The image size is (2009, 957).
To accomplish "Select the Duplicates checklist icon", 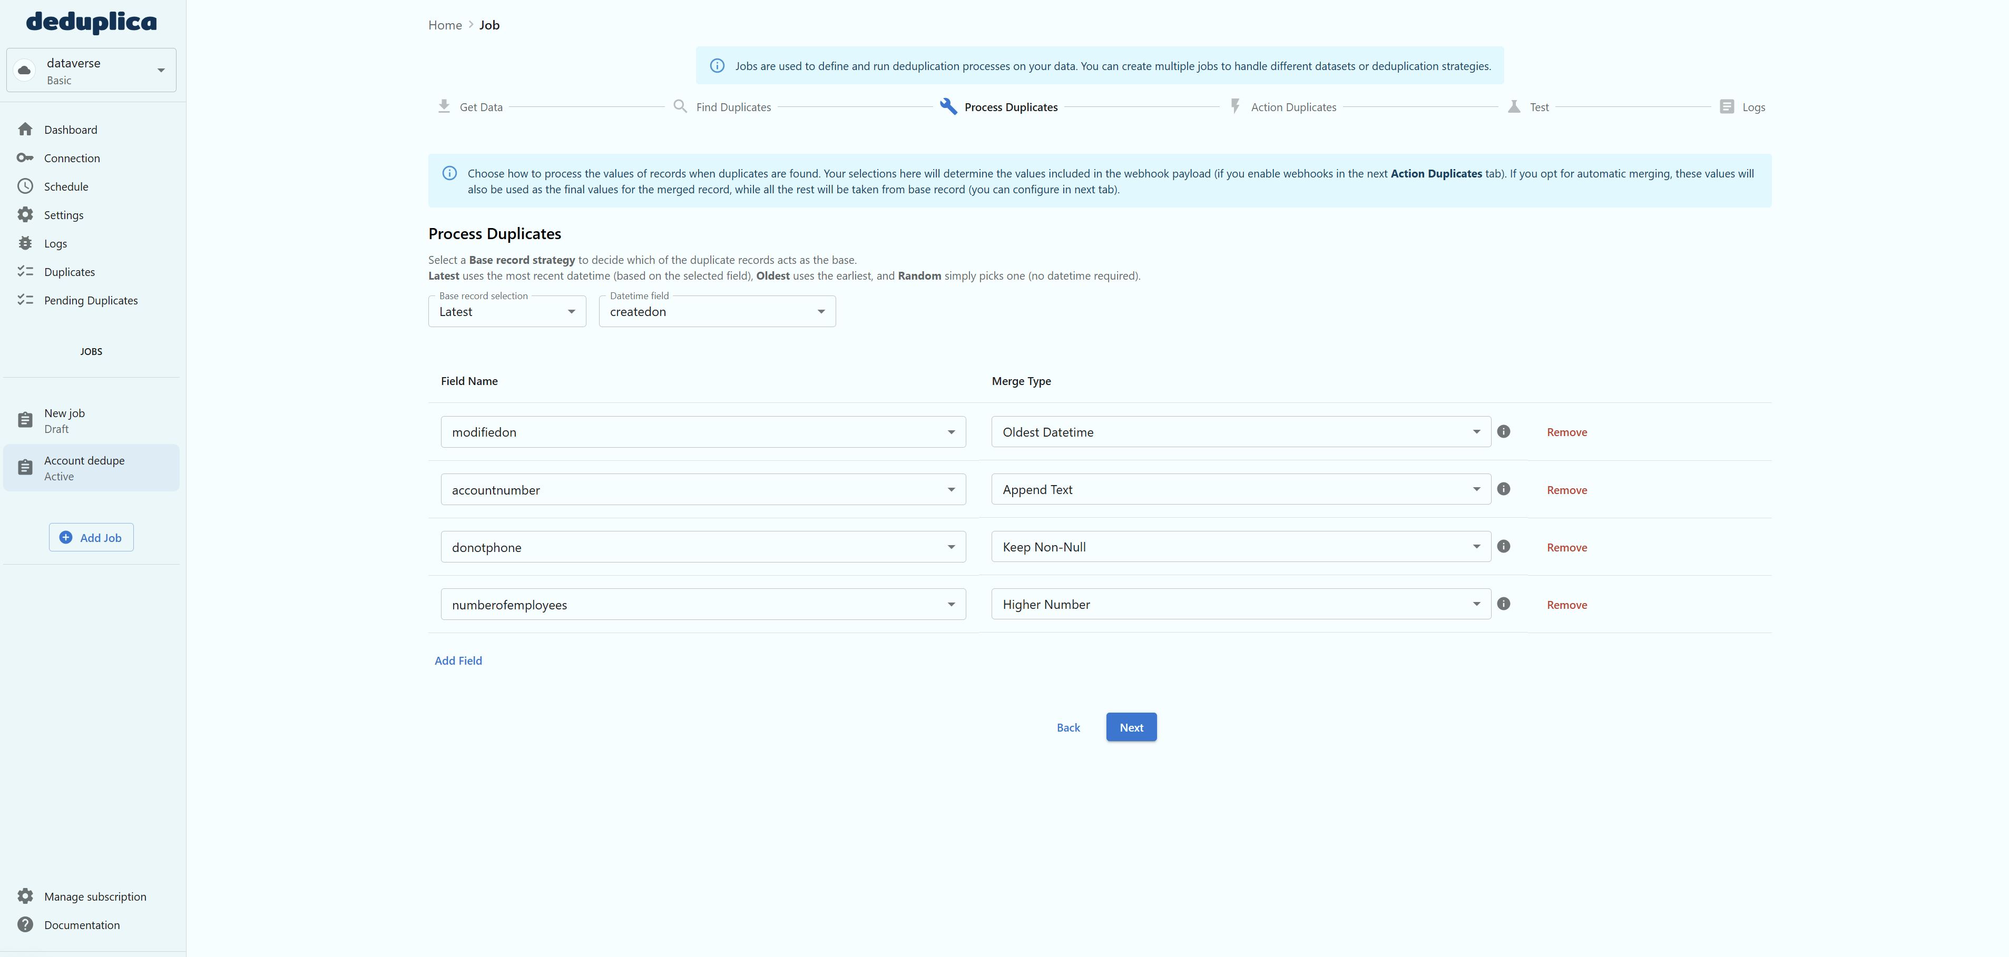I will 26,271.
